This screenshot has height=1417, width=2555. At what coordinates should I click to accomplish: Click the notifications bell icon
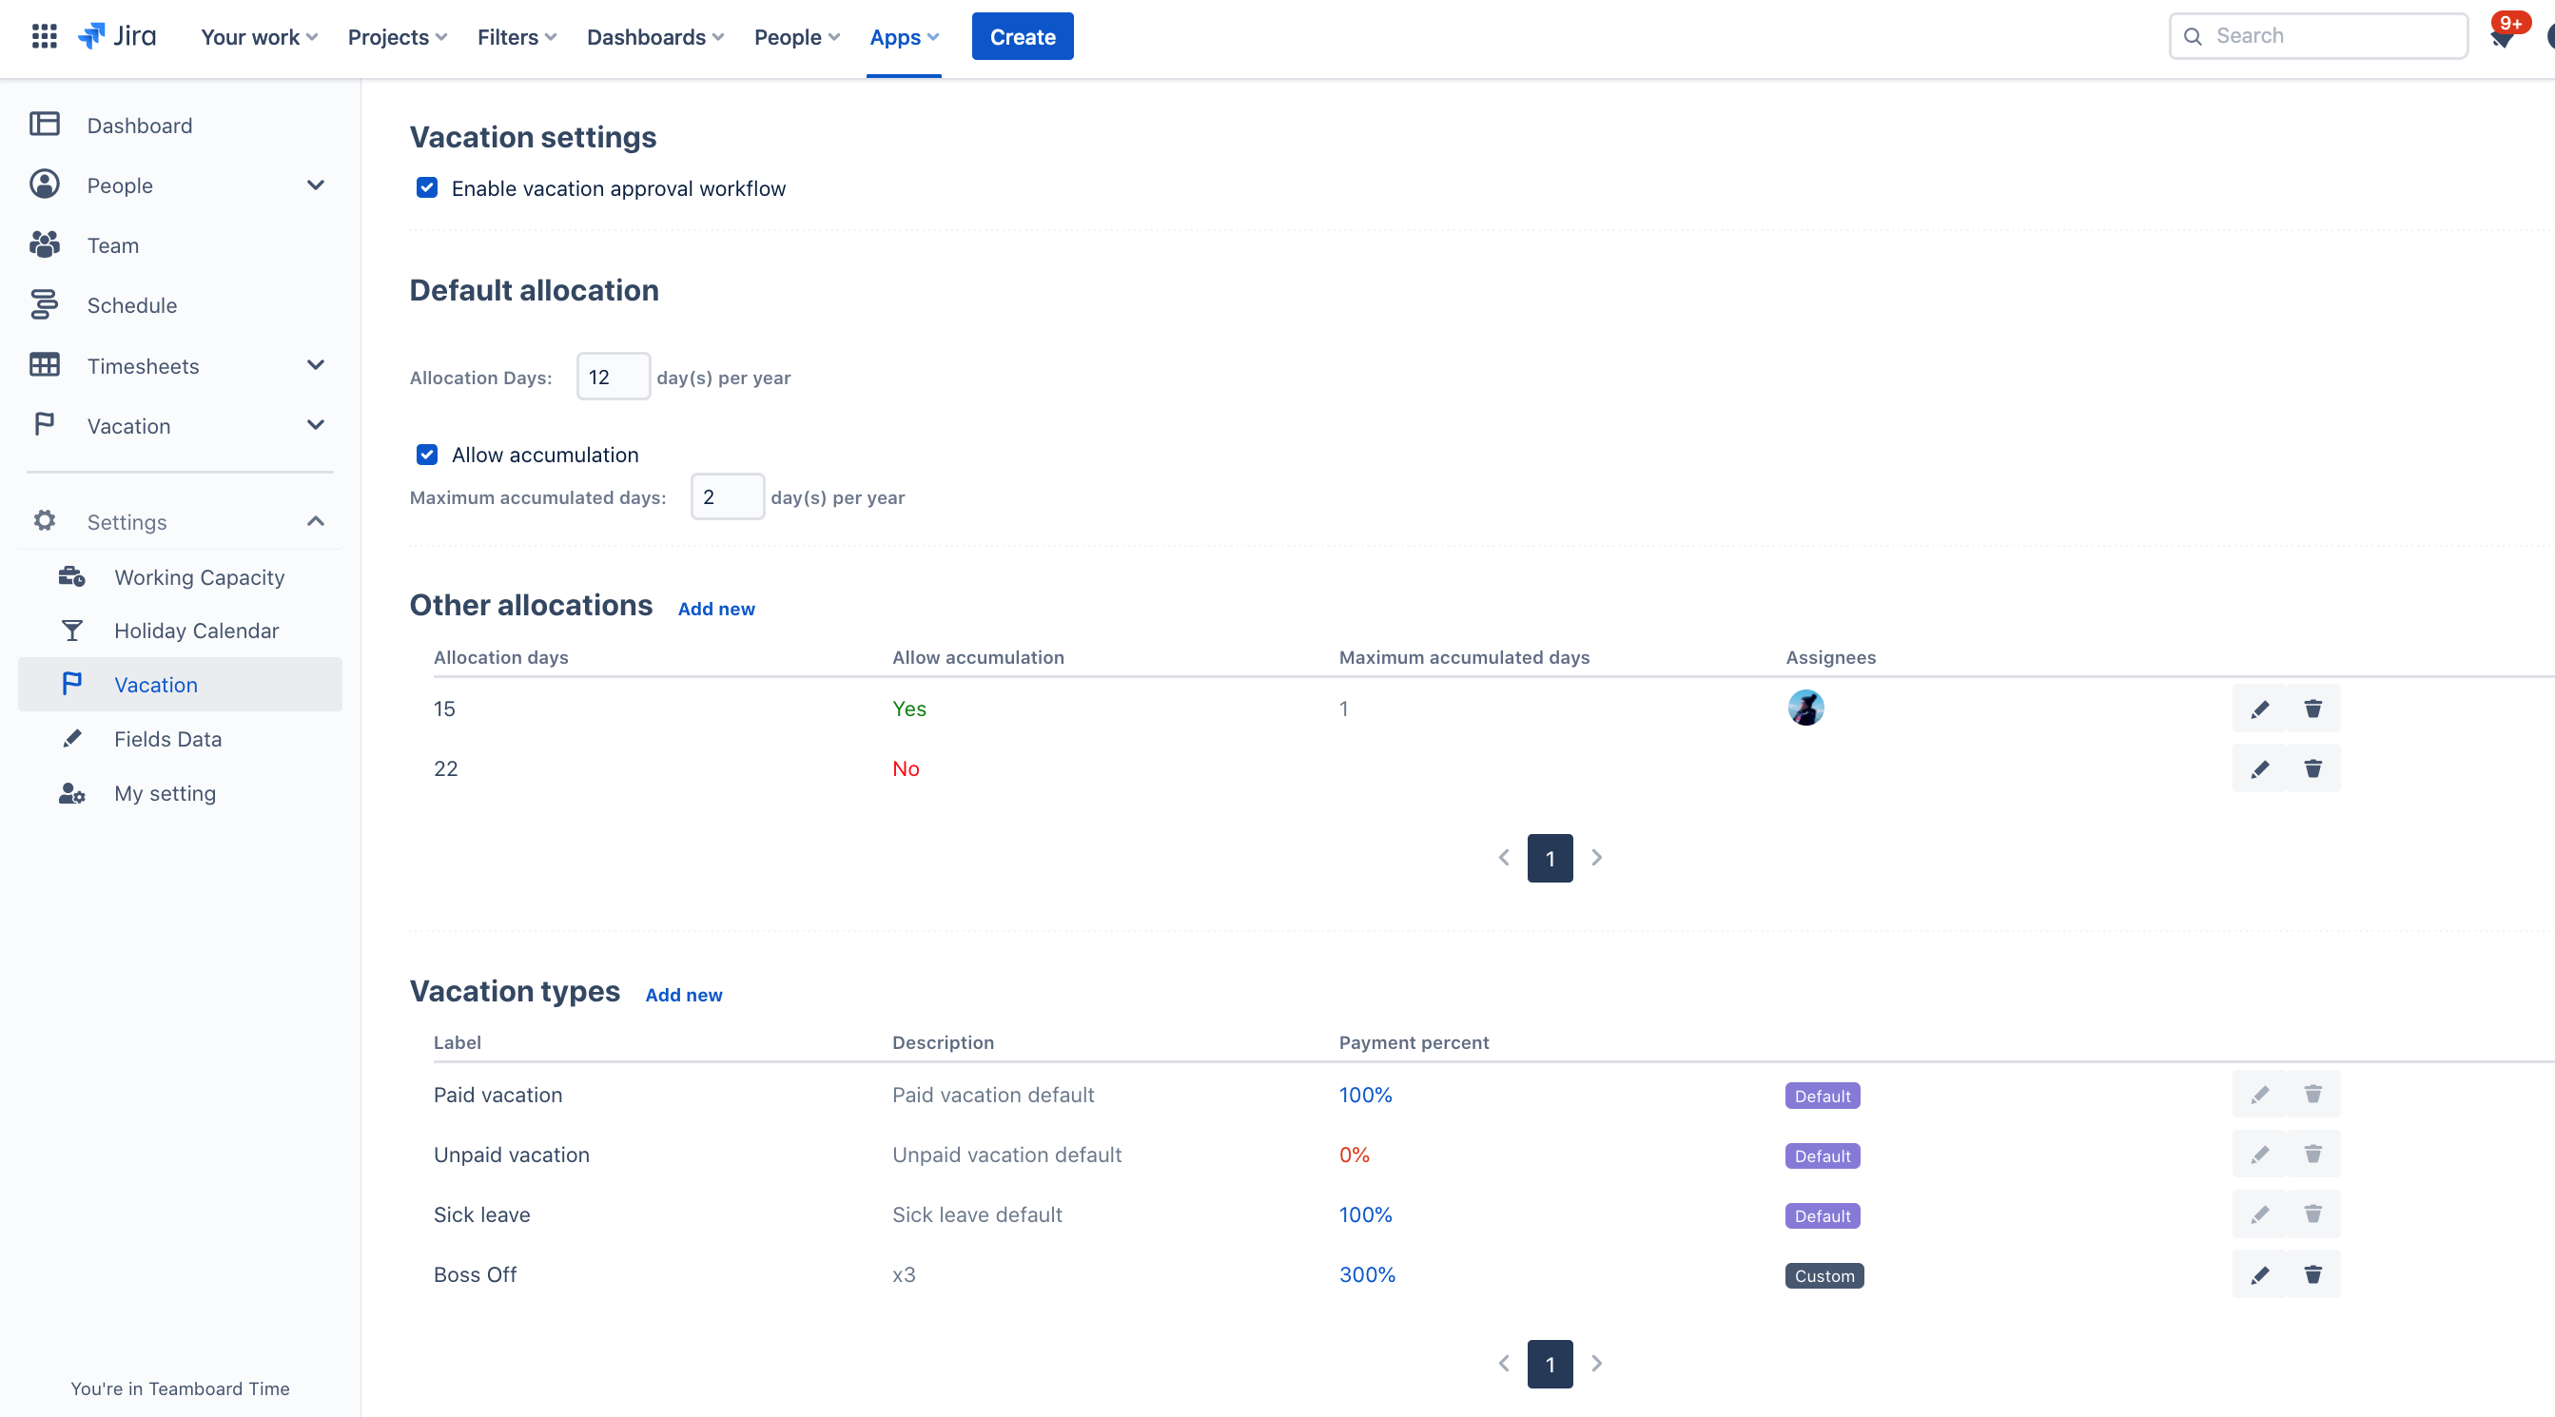[2502, 38]
